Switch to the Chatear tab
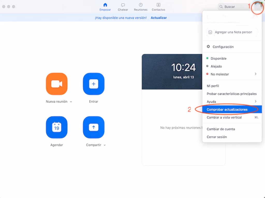Screen dimensions: 265x198 pos(123,7)
